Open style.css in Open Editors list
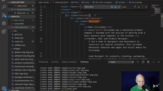 click(x=22, y=13)
